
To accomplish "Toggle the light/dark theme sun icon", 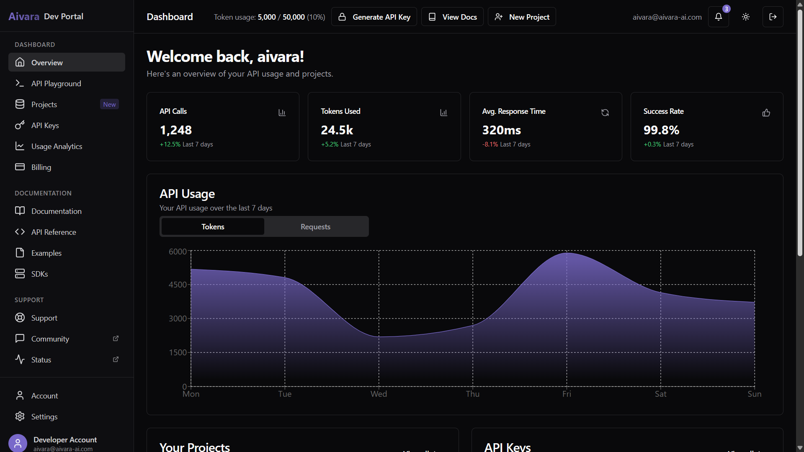I will click(746, 17).
